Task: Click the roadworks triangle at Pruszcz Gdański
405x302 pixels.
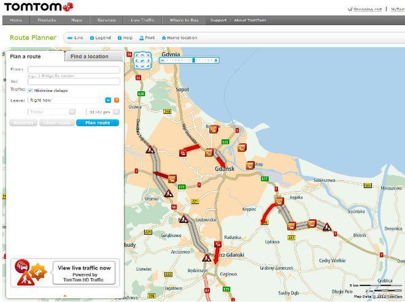Action: [206, 257]
